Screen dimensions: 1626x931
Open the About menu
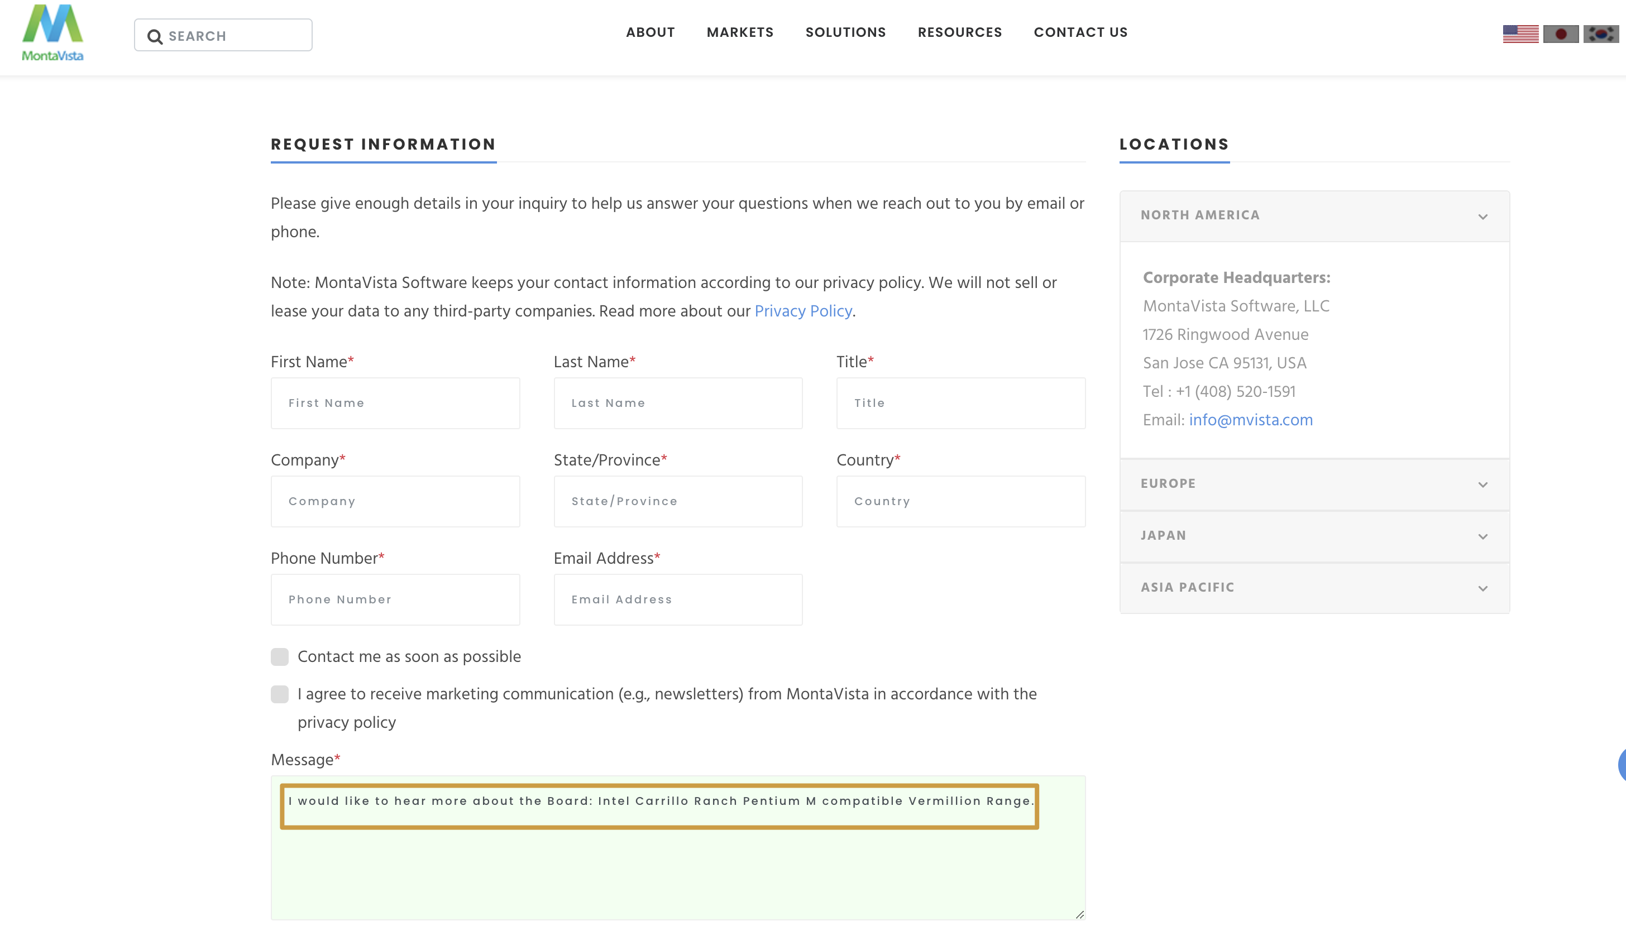[x=650, y=32]
